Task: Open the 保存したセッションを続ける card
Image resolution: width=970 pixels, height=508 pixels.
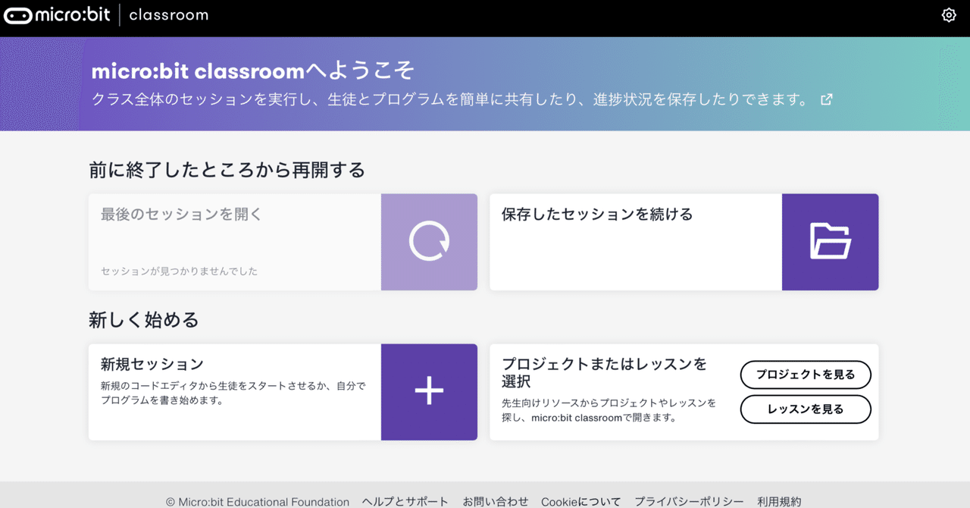Action: click(x=629, y=241)
